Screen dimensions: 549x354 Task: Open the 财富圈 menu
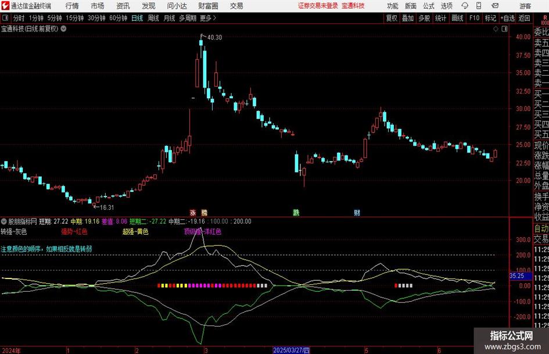(208, 6)
